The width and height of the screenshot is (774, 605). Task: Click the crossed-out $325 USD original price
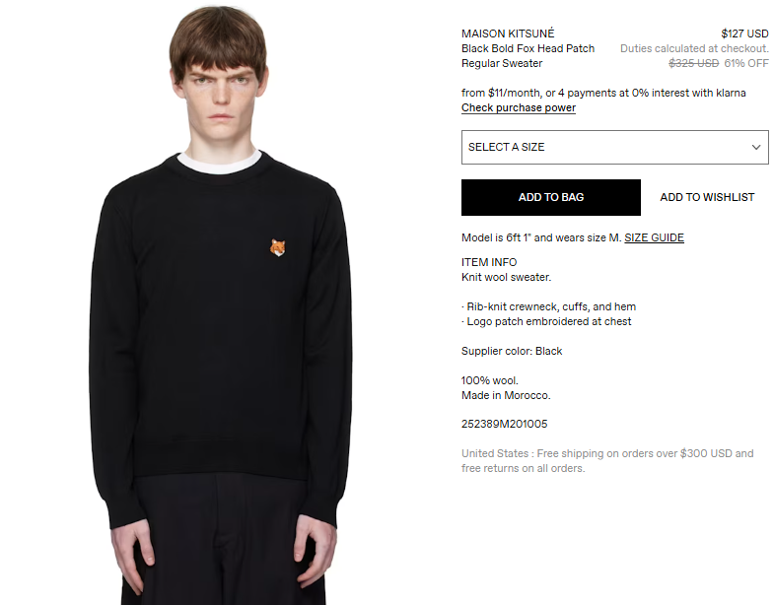pyautogui.click(x=693, y=63)
